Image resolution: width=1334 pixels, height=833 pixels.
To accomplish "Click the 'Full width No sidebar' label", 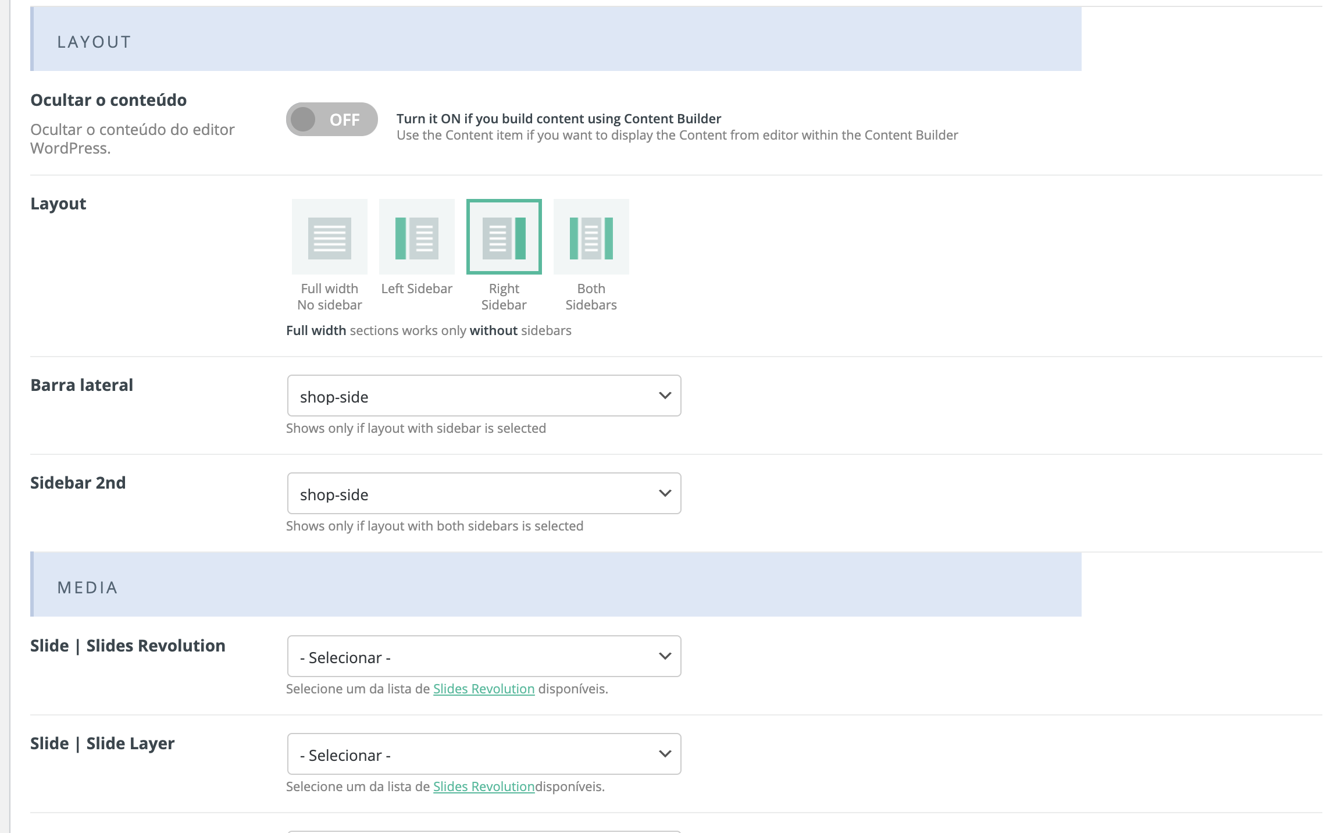I will [x=330, y=297].
